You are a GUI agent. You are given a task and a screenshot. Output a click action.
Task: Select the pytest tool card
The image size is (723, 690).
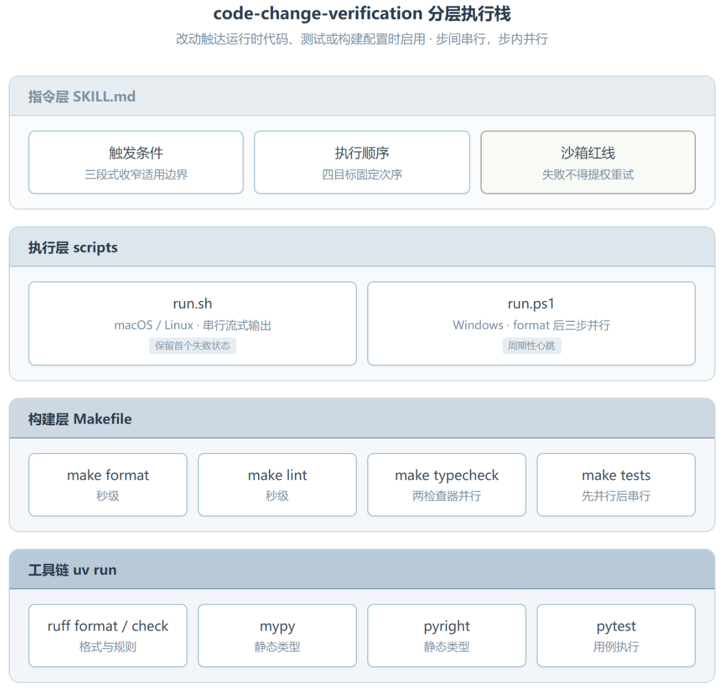[616, 636]
